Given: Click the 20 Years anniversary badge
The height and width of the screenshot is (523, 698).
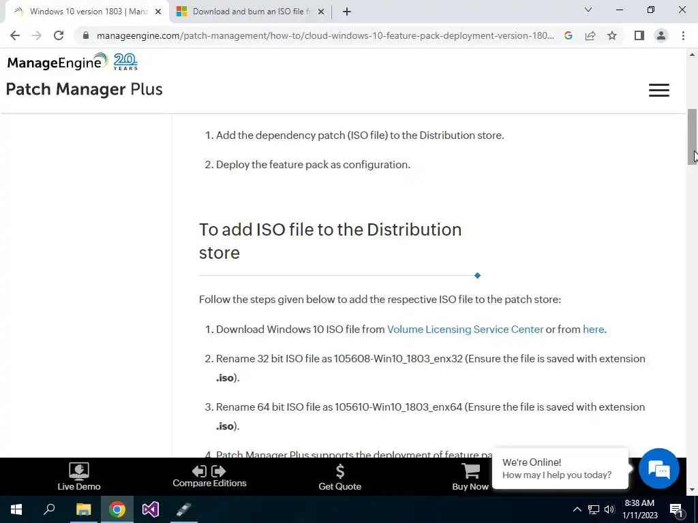Looking at the screenshot, I should coord(125,61).
